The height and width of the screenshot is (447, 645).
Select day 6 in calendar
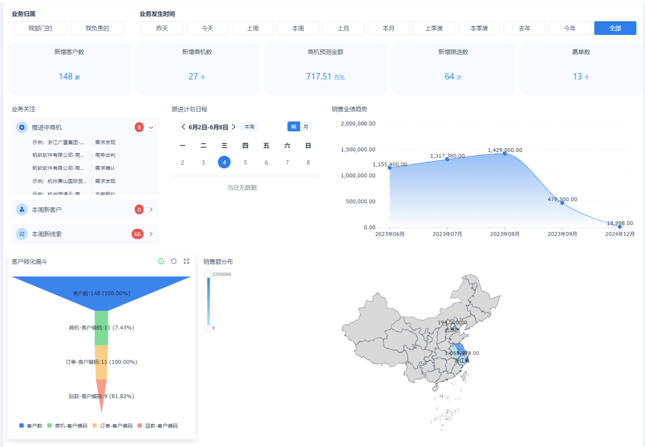pyautogui.click(x=266, y=162)
